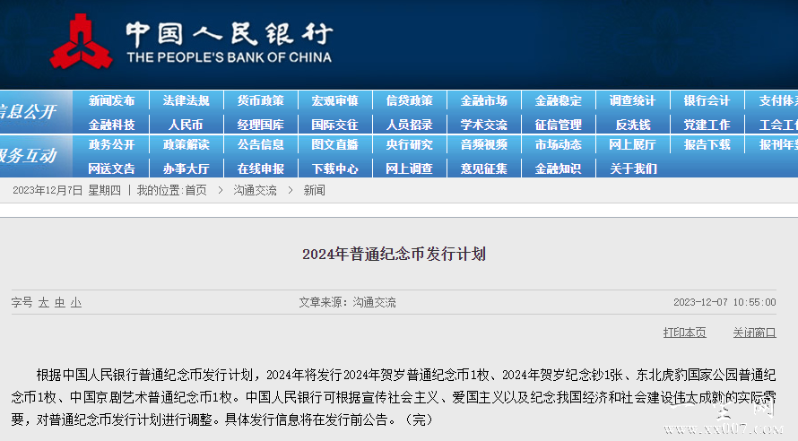
Task: Navigate to 在线申报
Action: tap(261, 169)
